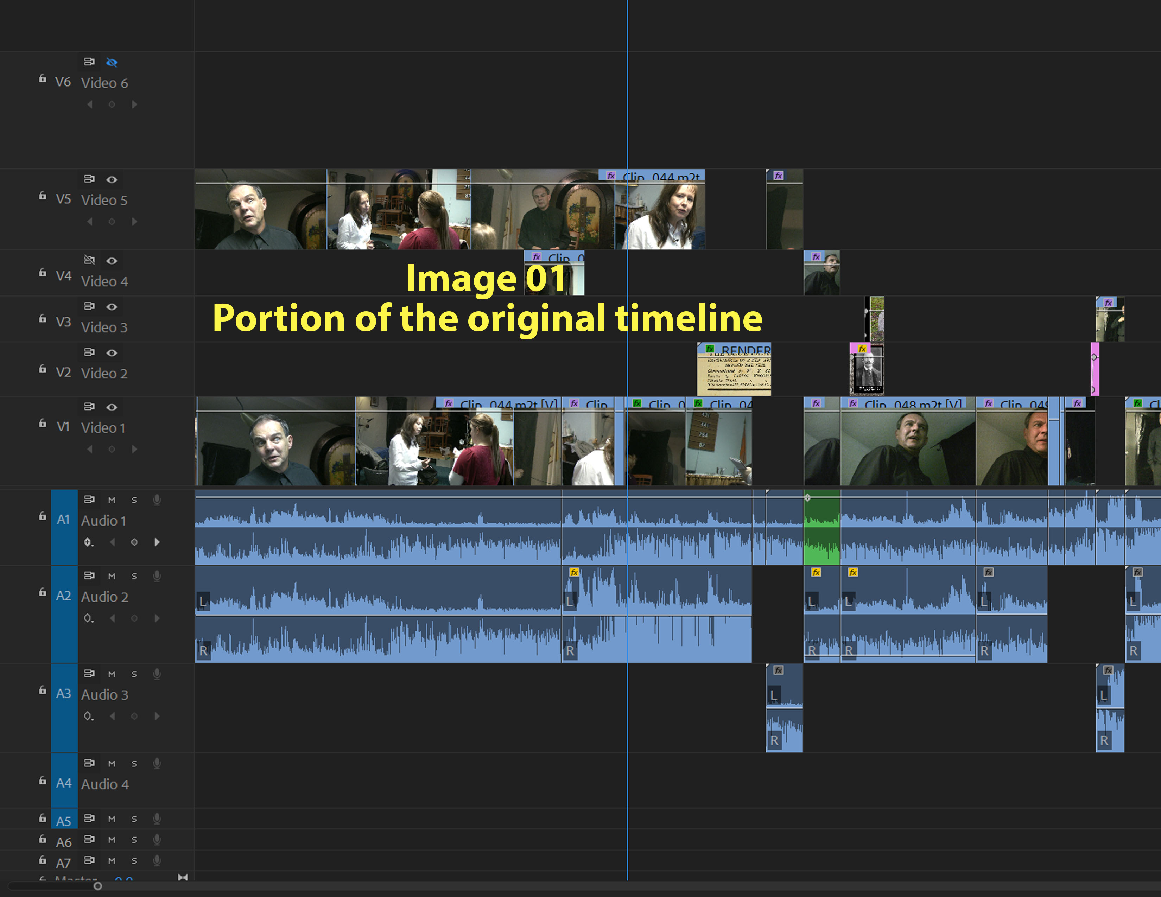Select the A3 track target button
The width and height of the screenshot is (1161, 897).
[x=64, y=693]
